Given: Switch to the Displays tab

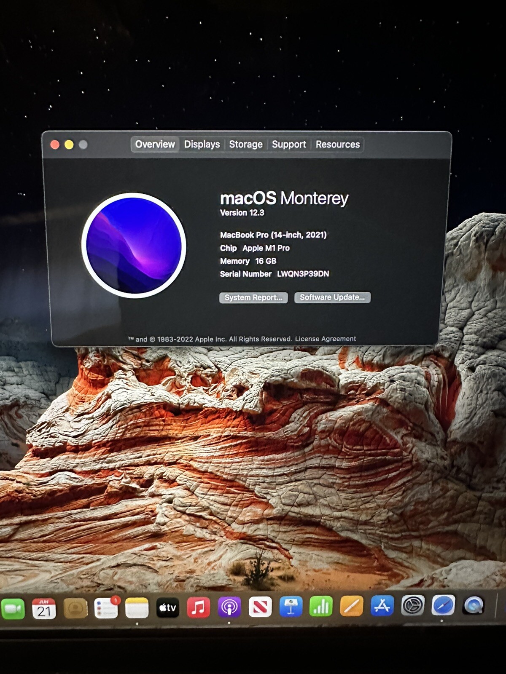Looking at the screenshot, I should 202,144.
